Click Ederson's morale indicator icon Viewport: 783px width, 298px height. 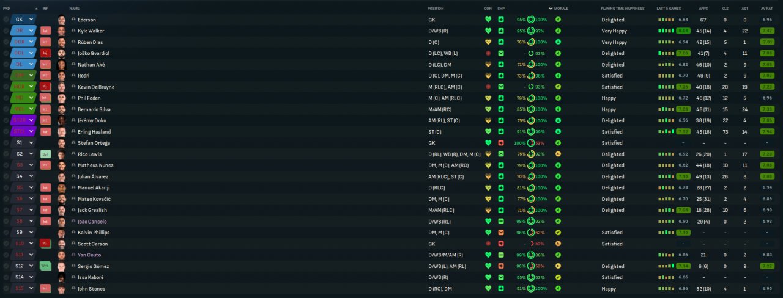[x=558, y=20]
